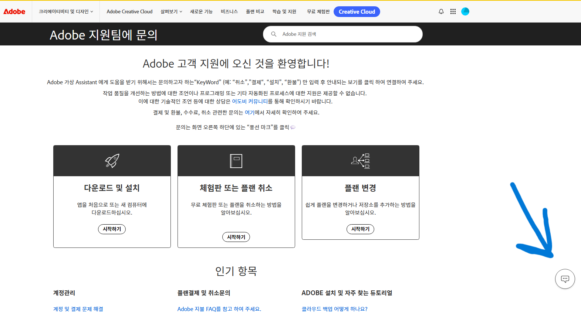Expand 크리에이티비티 및 디자인 dropdown

point(66,11)
